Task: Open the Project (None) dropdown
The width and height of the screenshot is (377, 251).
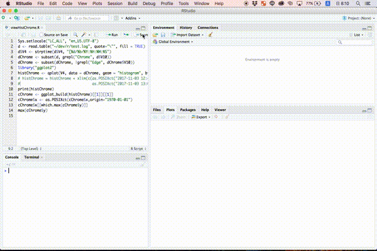Action: [358, 18]
